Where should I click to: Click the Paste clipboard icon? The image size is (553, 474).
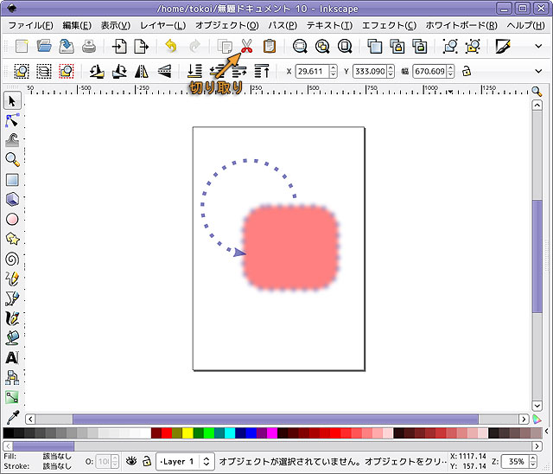pos(269,46)
